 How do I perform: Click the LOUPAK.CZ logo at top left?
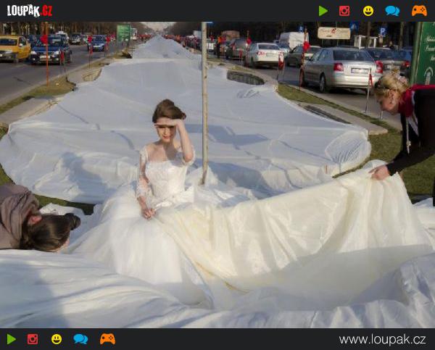30,11
